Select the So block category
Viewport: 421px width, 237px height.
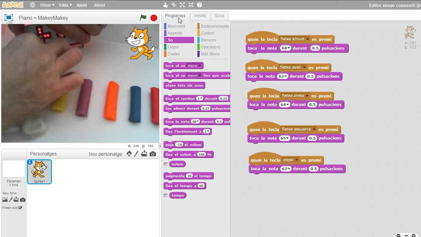point(179,40)
